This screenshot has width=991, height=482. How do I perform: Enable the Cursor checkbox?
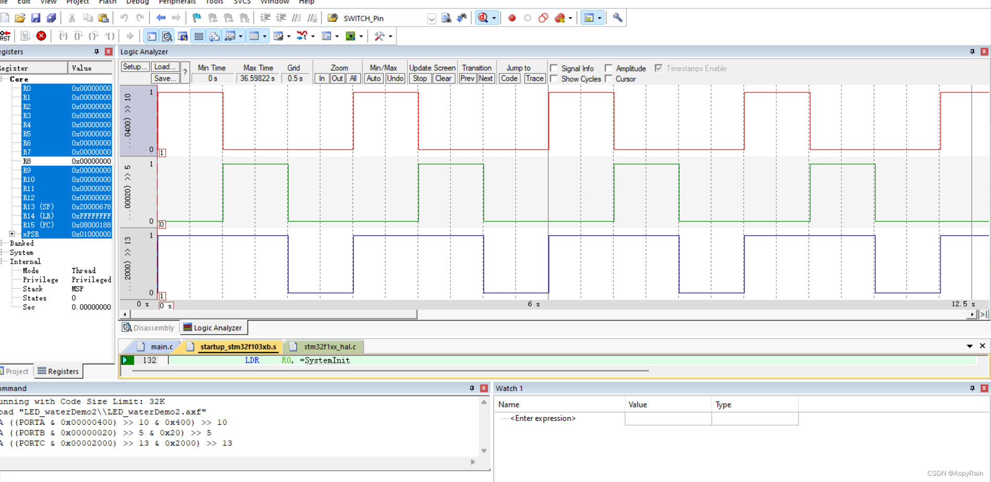[608, 79]
